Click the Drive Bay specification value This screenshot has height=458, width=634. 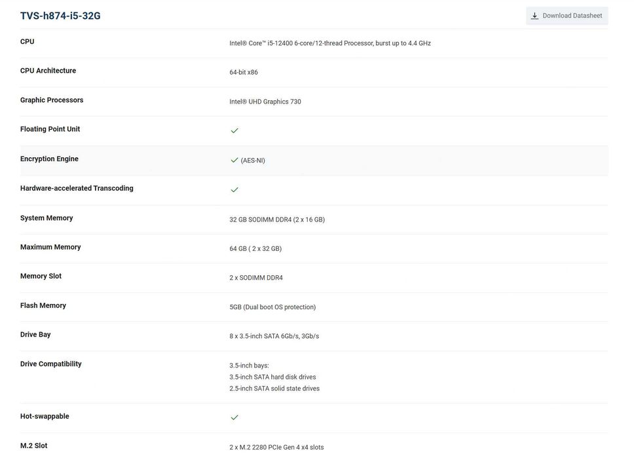point(274,336)
